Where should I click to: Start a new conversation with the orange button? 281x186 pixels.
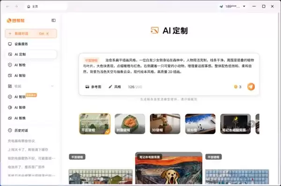coord(31,33)
